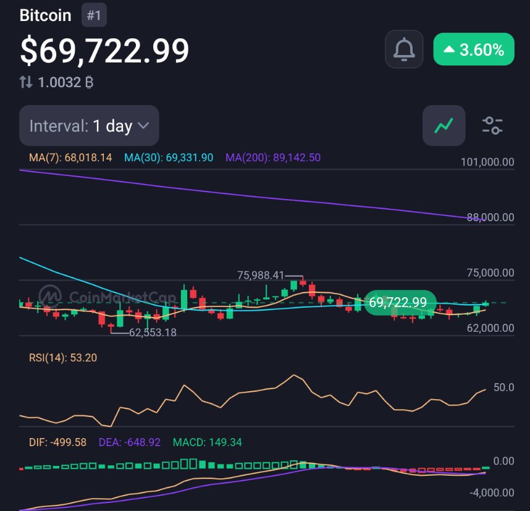The width and height of the screenshot is (530, 511).
Task: Open chart indicator settings sliders icon
Action: click(x=492, y=125)
